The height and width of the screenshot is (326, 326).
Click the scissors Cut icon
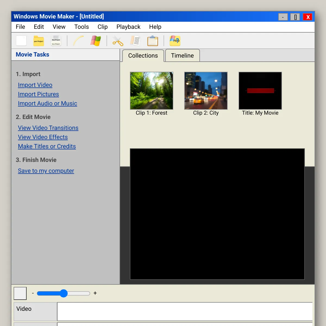[118, 41]
